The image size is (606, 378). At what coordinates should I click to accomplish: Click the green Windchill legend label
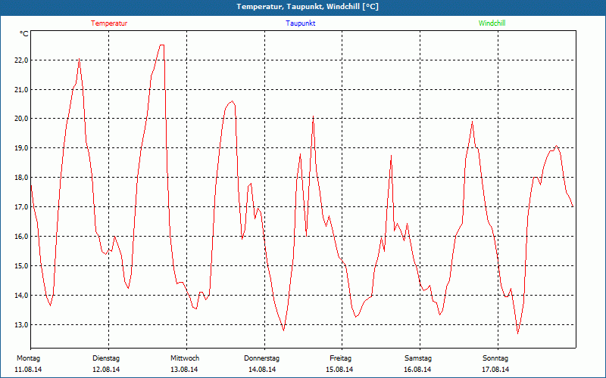tap(492, 23)
